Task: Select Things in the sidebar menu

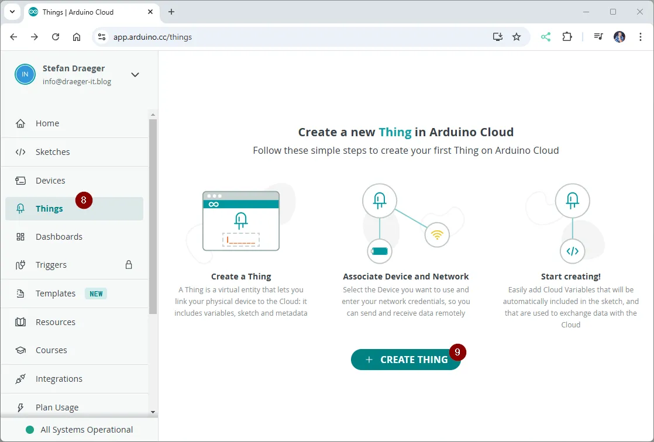Action: pyautogui.click(x=49, y=209)
